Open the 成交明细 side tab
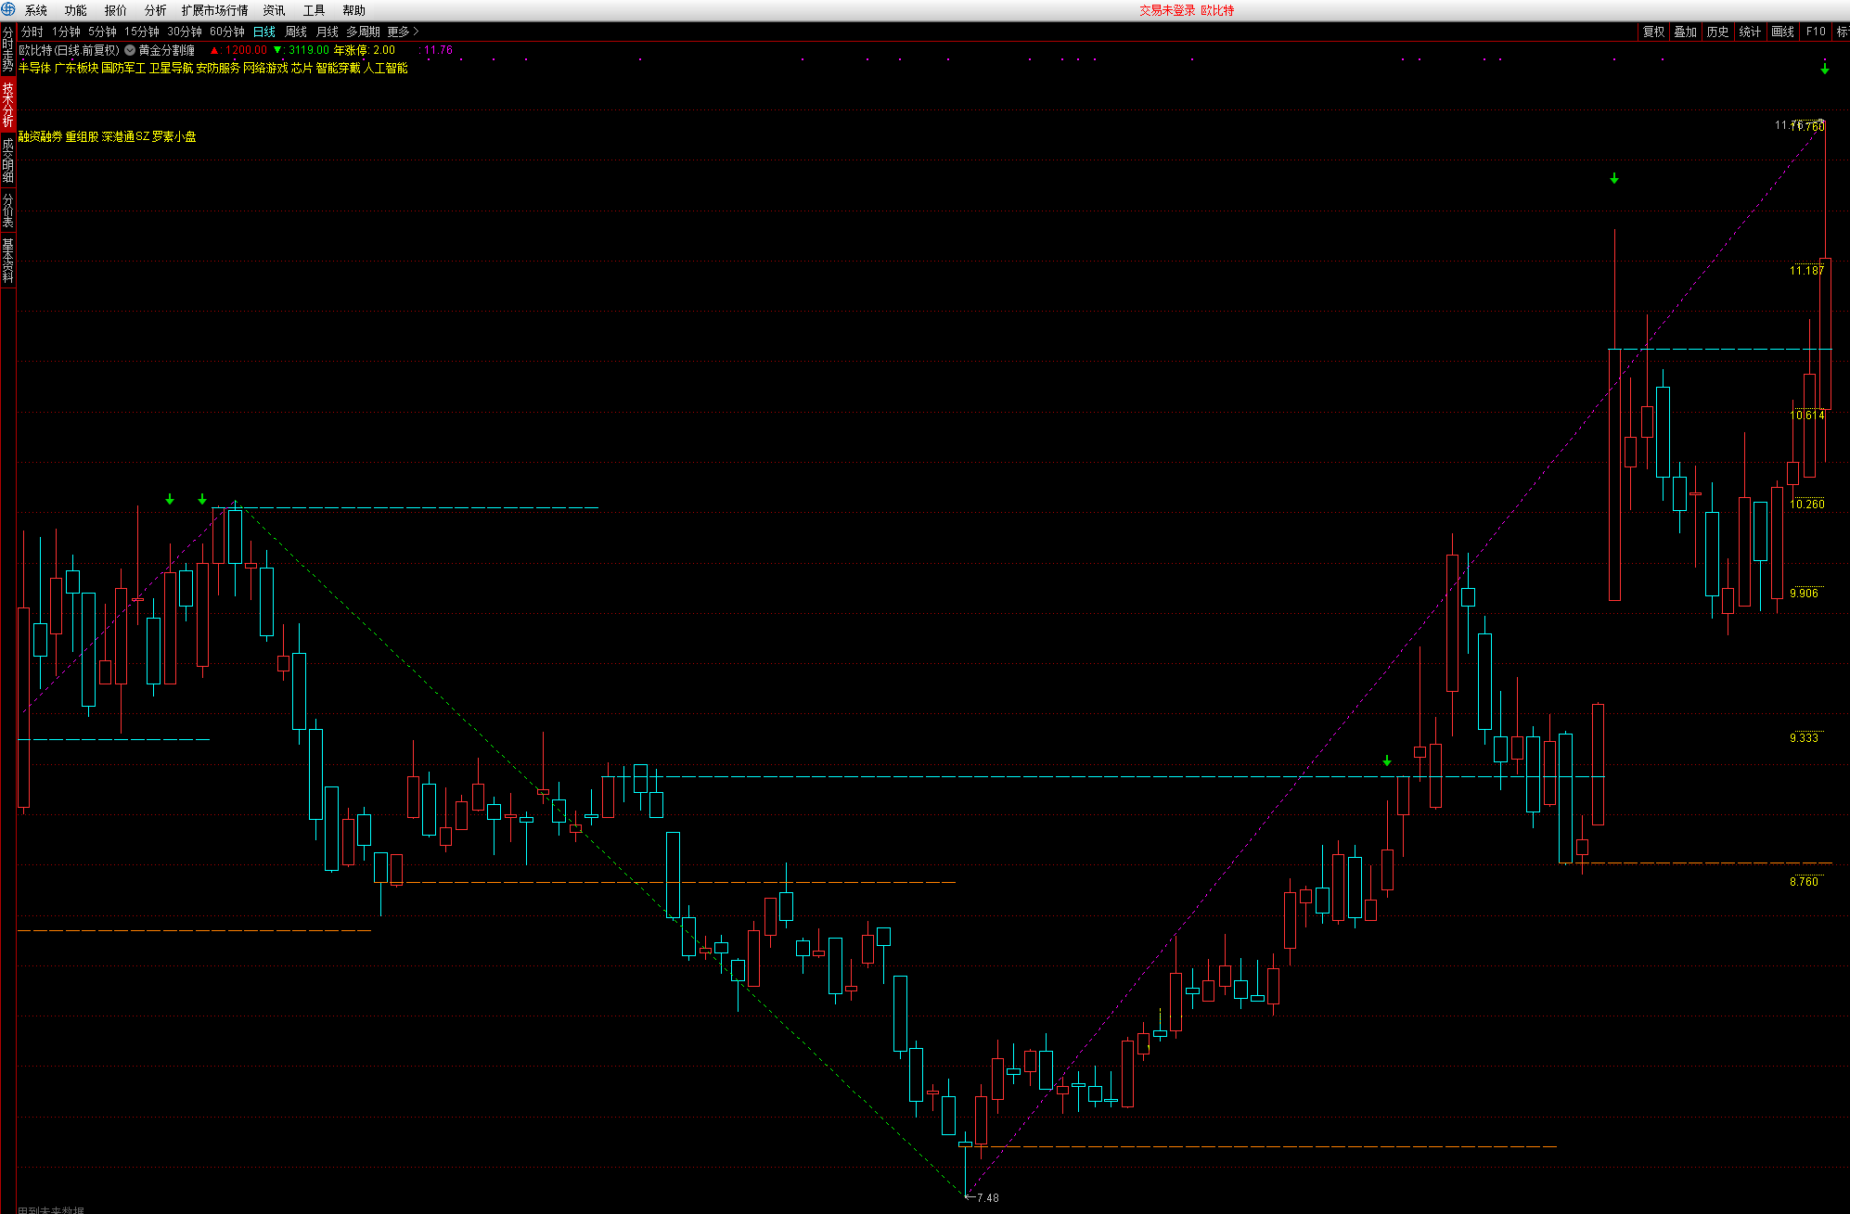The width and height of the screenshot is (1850, 1214). click(x=7, y=160)
